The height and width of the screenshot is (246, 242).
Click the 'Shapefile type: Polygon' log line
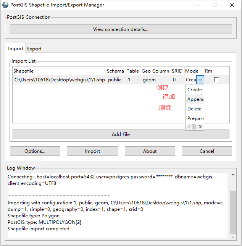tap(34, 216)
